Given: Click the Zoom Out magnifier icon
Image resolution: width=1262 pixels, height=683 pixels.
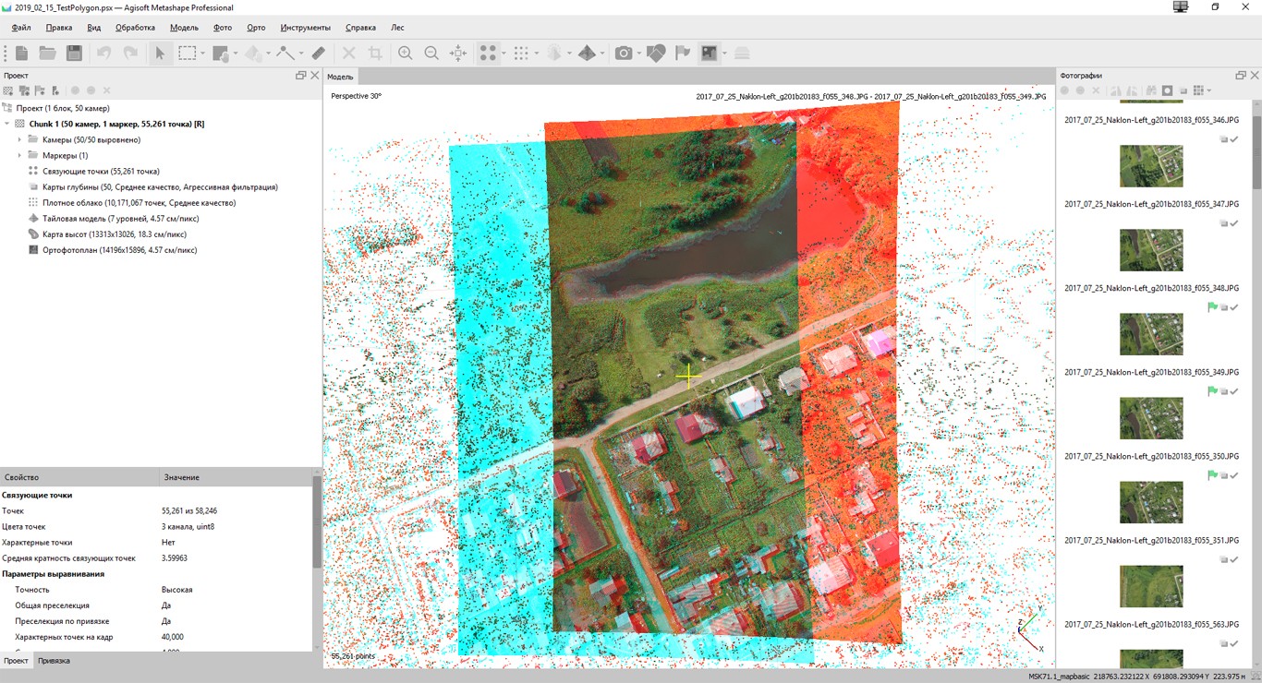Looking at the screenshot, I should pos(431,54).
